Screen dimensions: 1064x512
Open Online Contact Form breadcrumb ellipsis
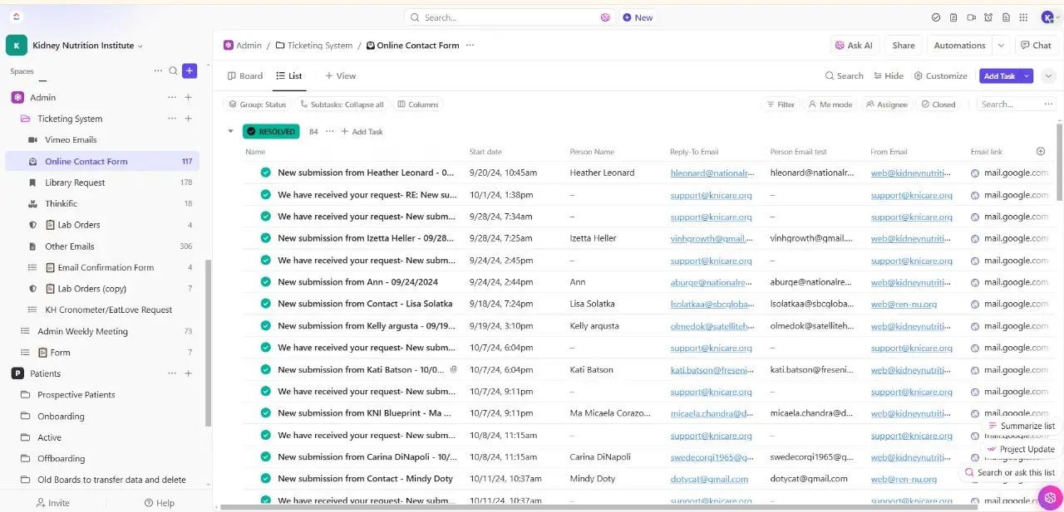pyautogui.click(x=470, y=46)
